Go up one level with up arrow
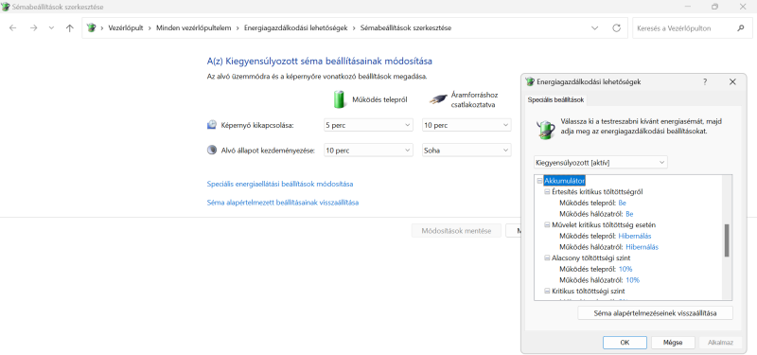The image size is (757, 355). coord(69,28)
